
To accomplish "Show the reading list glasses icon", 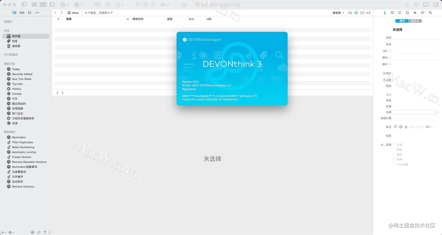I will (x=22, y=13).
